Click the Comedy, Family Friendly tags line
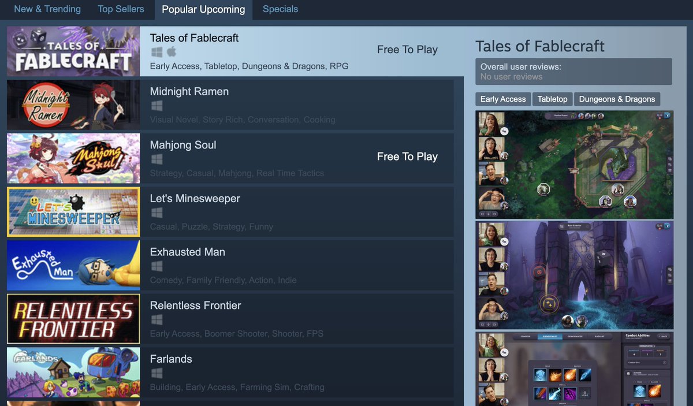Viewport: 693px width, 406px height. [223, 280]
